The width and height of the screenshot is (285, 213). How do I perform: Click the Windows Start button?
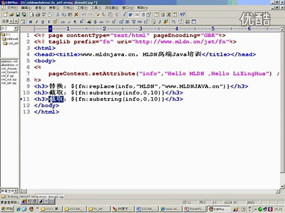[x=7, y=209]
